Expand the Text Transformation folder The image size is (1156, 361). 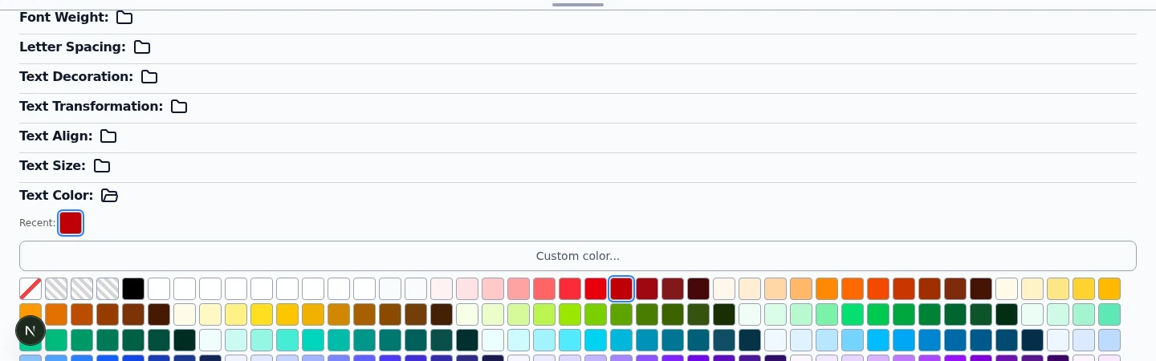(x=179, y=107)
